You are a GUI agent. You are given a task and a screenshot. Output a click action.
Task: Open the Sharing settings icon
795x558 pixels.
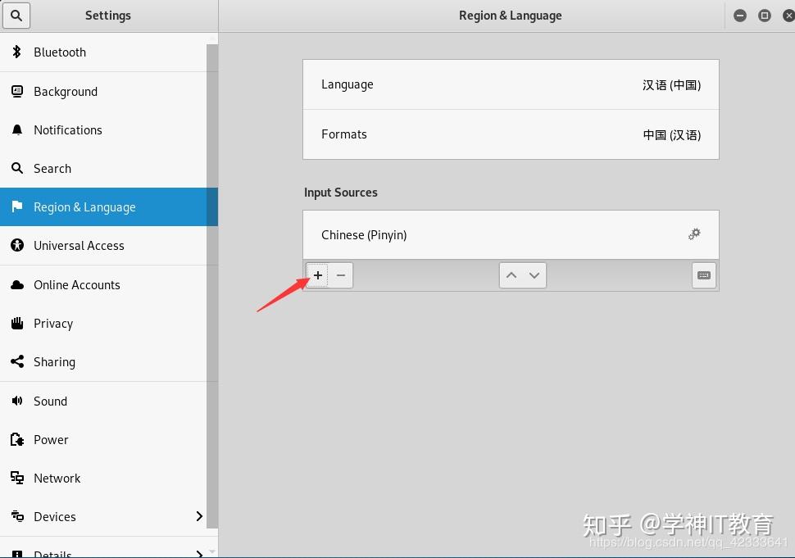pos(17,361)
